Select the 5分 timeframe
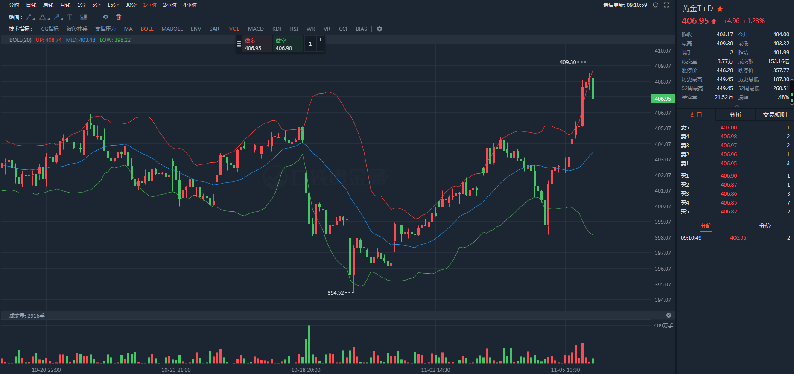 point(96,5)
